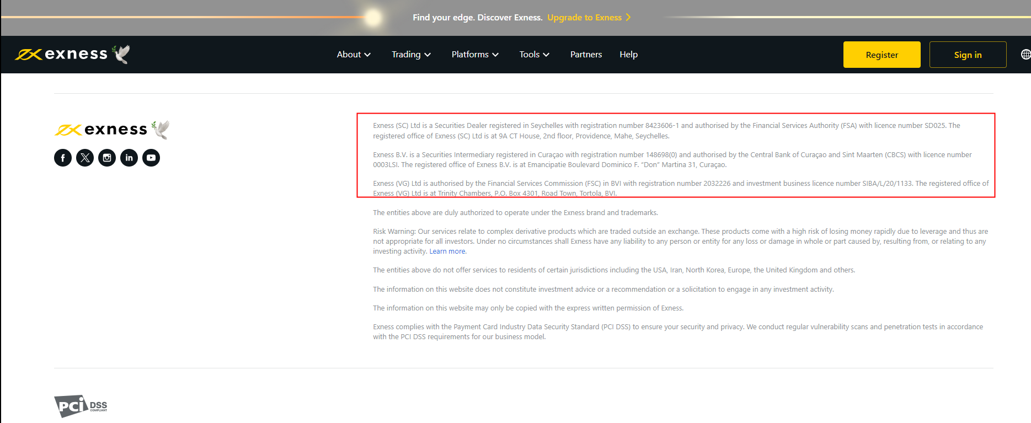
Task: Click the Exness B.V. Curaçao paragraph
Action: point(672,160)
